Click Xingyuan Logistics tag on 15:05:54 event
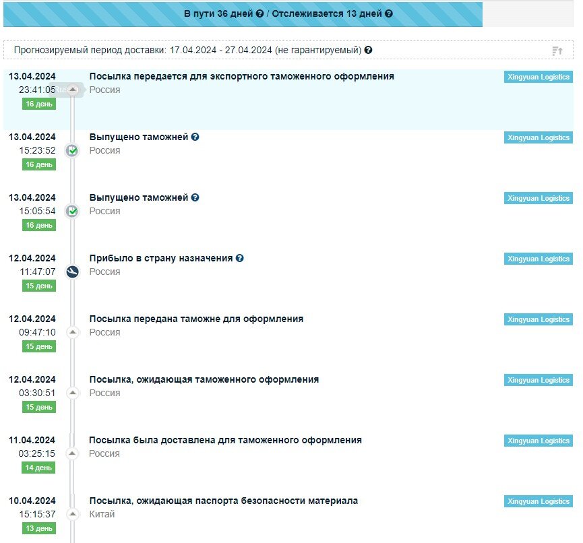This screenshot has height=543, width=583. click(539, 198)
